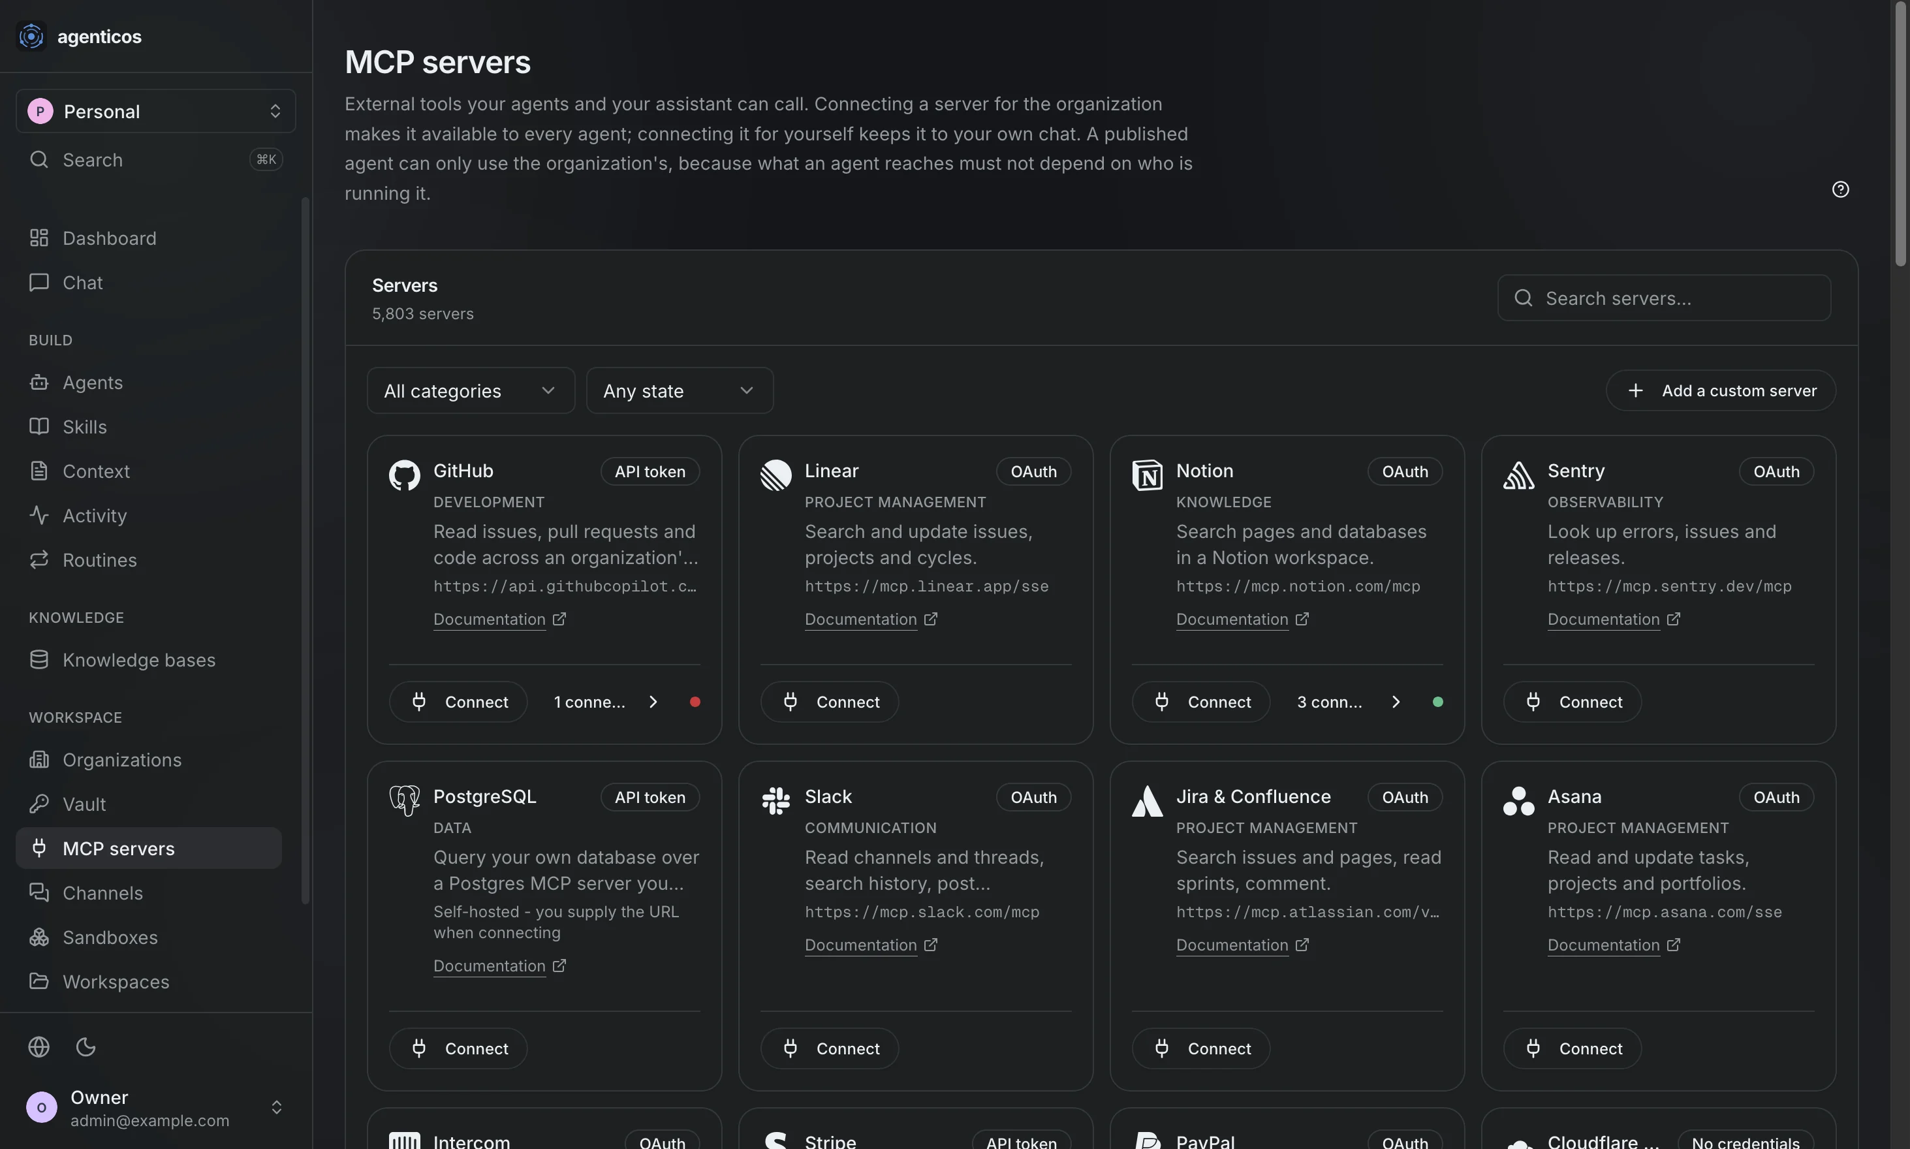Connect the Jira & Confluence server

tap(1201, 1048)
